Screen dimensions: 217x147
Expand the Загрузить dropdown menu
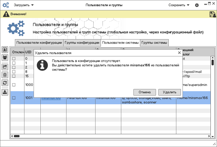(24, 5)
